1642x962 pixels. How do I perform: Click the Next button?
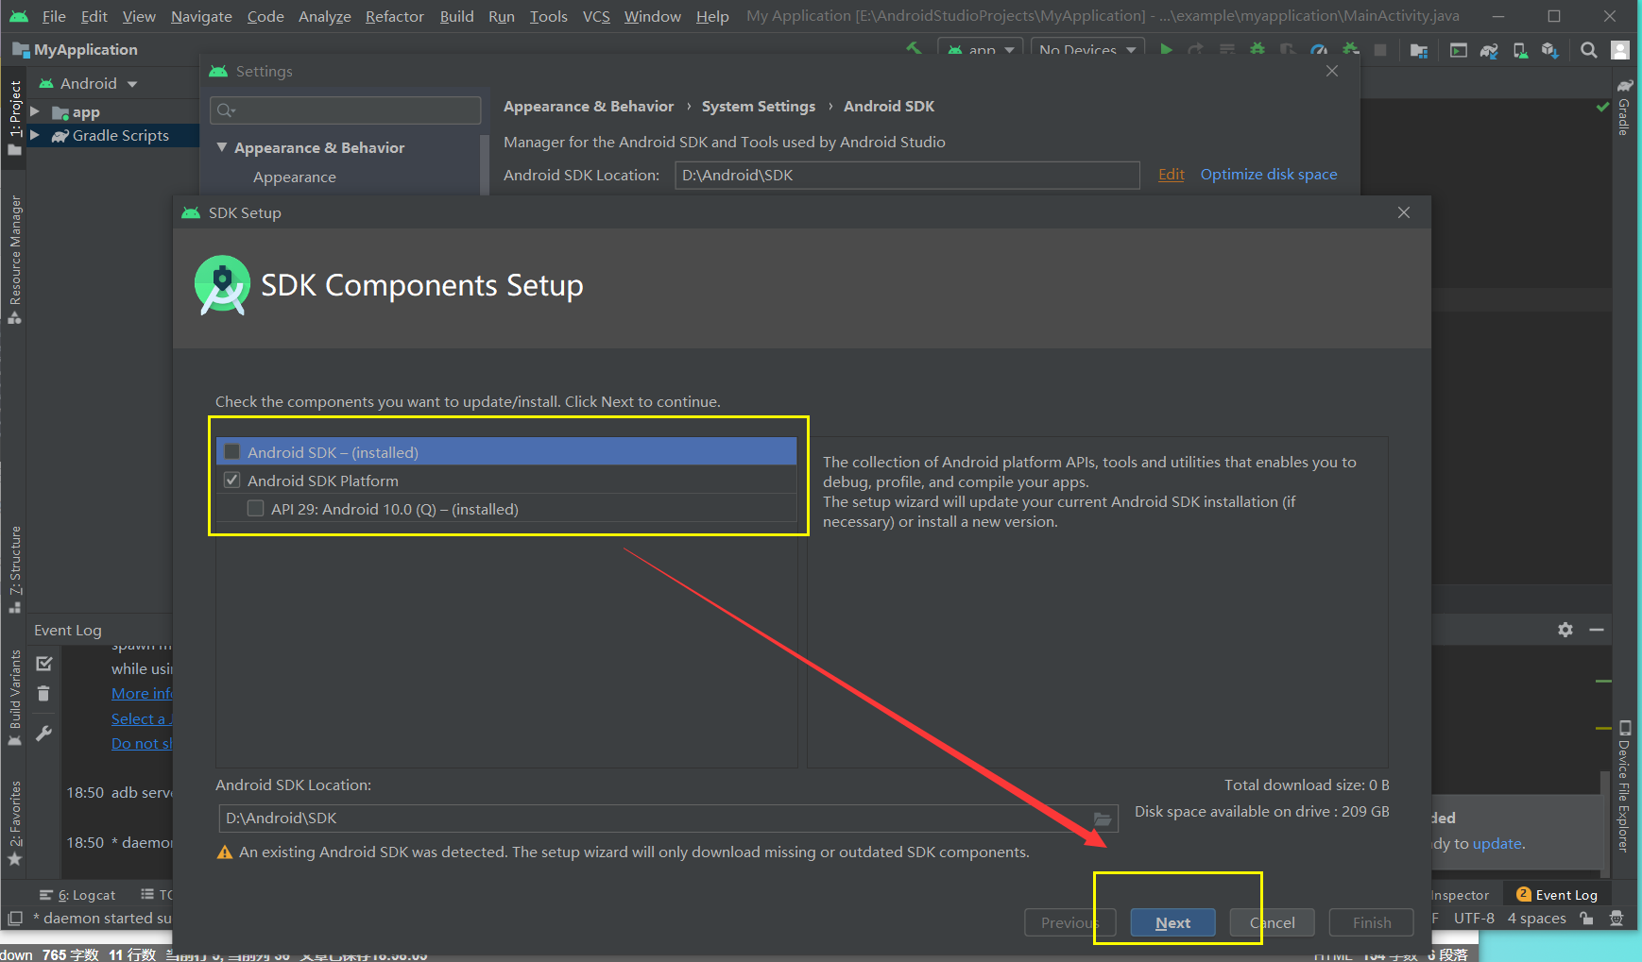click(x=1172, y=922)
